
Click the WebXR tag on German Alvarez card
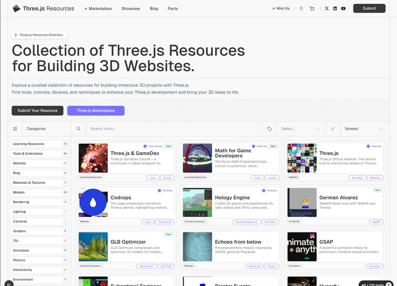[x=376, y=222]
